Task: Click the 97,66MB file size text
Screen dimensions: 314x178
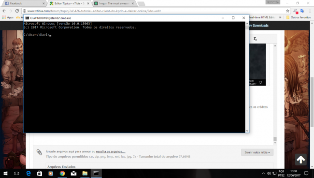Action: pos(185,157)
